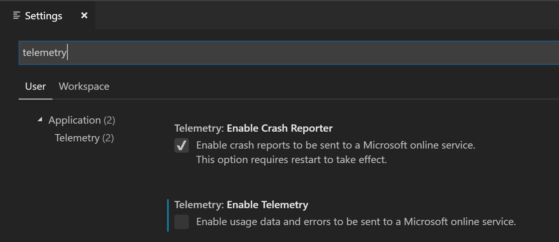Click the cursor inside the search box
This screenshot has width=559, height=242.
coord(66,52)
